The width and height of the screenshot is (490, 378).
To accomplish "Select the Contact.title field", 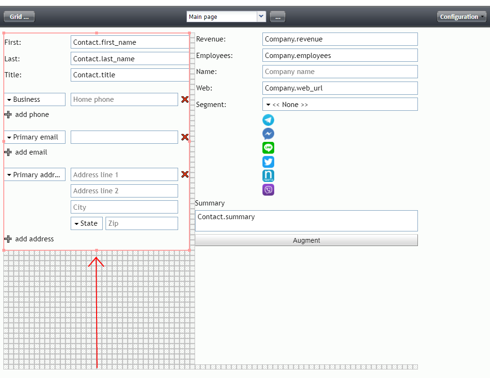I will point(130,75).
